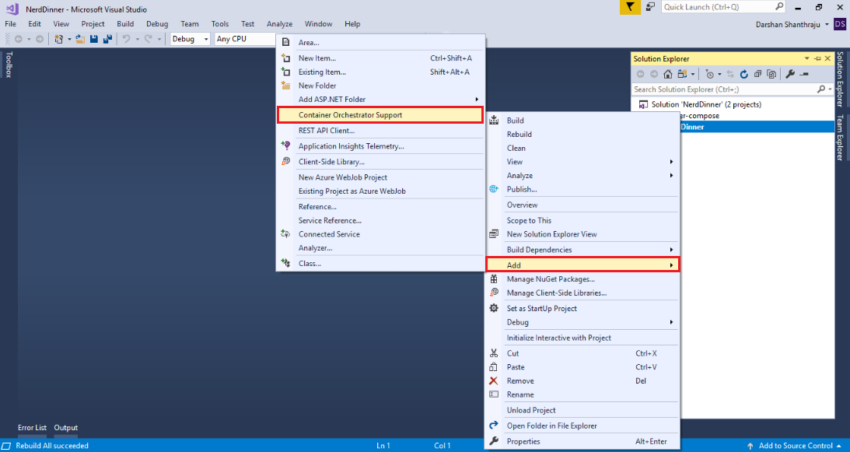Viewport: 850px width, 452px height.
Task: Open the Project menu
Action: tap(93, 24)
